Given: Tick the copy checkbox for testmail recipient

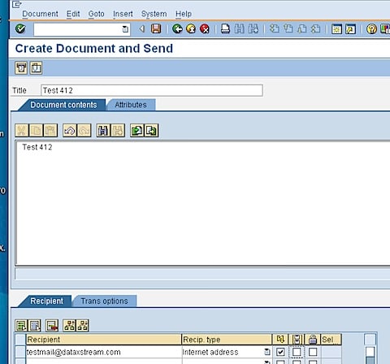Looking at the screenshot, I should (x=297, y=352).
